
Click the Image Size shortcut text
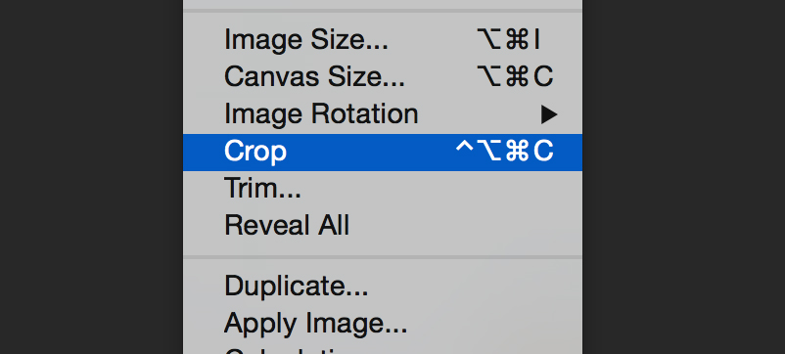coord(509,39)
